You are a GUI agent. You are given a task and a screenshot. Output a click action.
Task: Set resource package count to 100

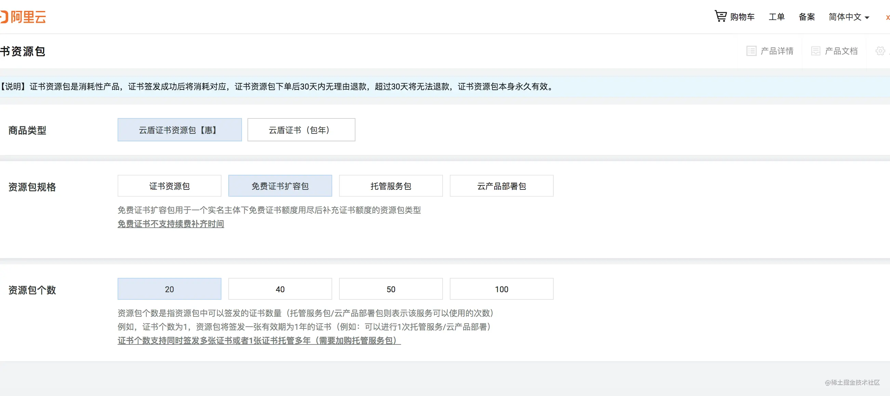501,289
